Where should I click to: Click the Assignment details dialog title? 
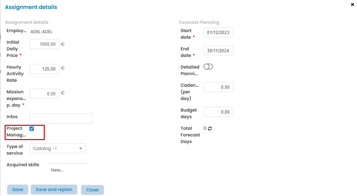click(x=31, y=7)
